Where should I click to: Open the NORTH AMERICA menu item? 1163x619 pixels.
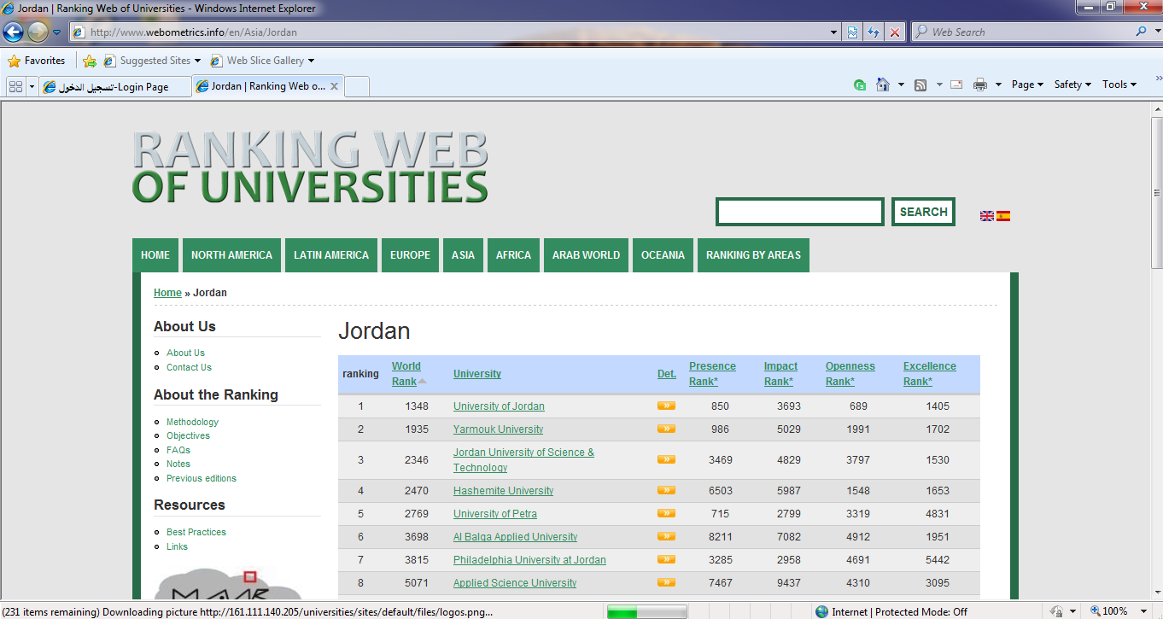pyautogui.click(x=231, y=255)
